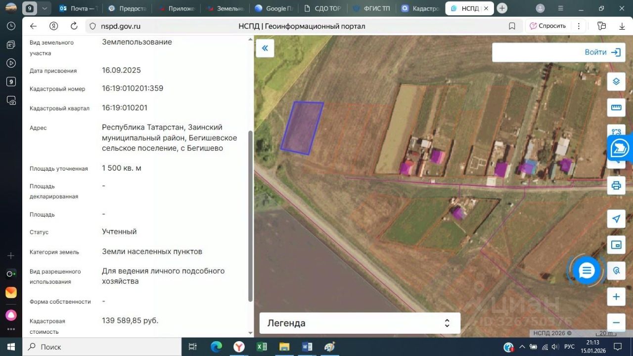Select the status value Учтенный
Viewport: 633px width, 356px height.
click(x=119, y=231)
